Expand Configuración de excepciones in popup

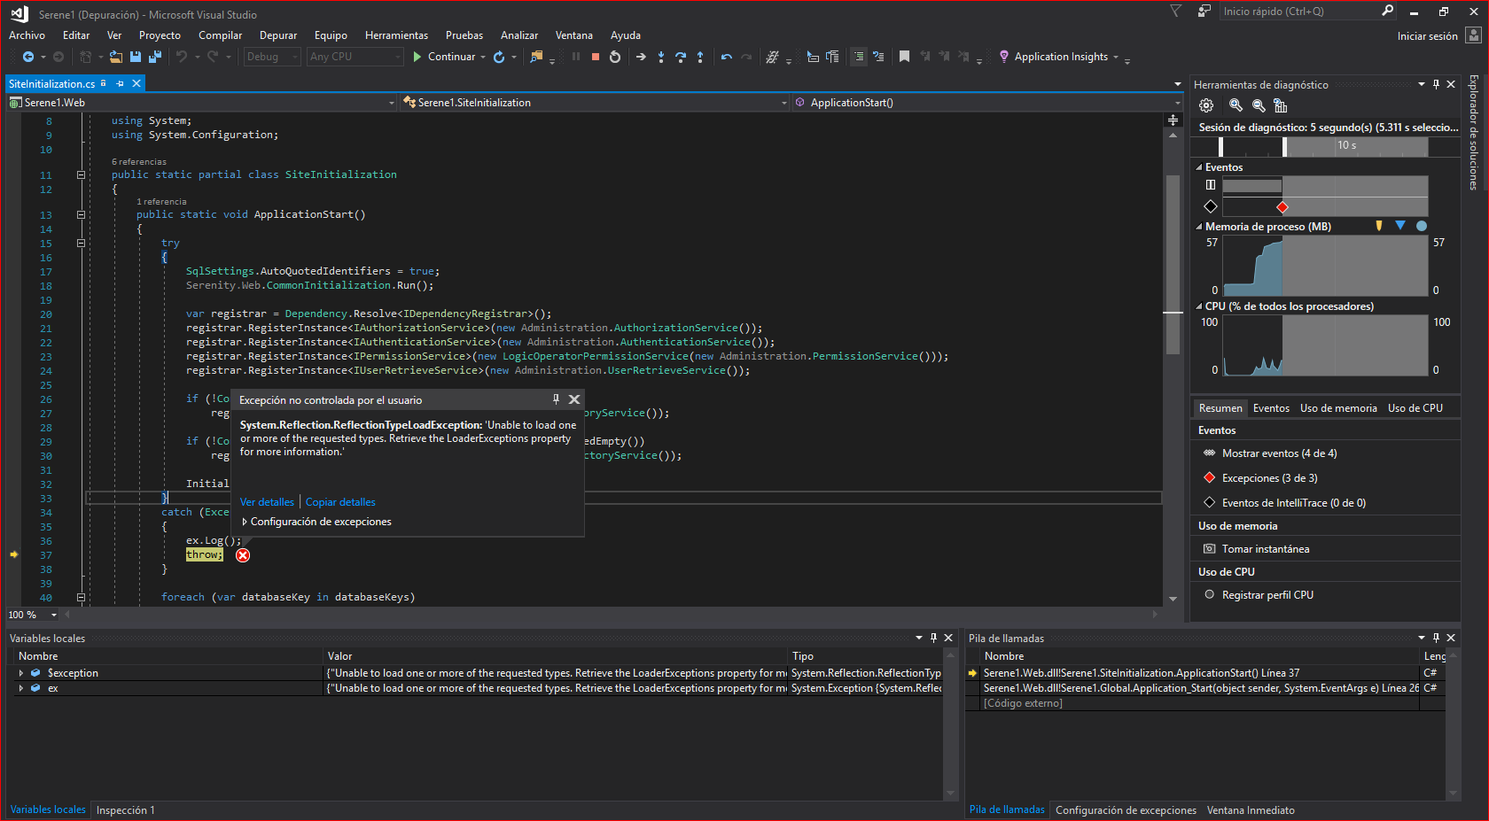[x=245, y=522]
